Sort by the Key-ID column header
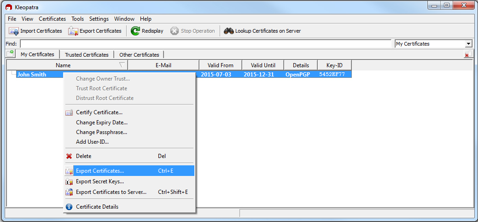The image size is (478, 222). (334, 65)
